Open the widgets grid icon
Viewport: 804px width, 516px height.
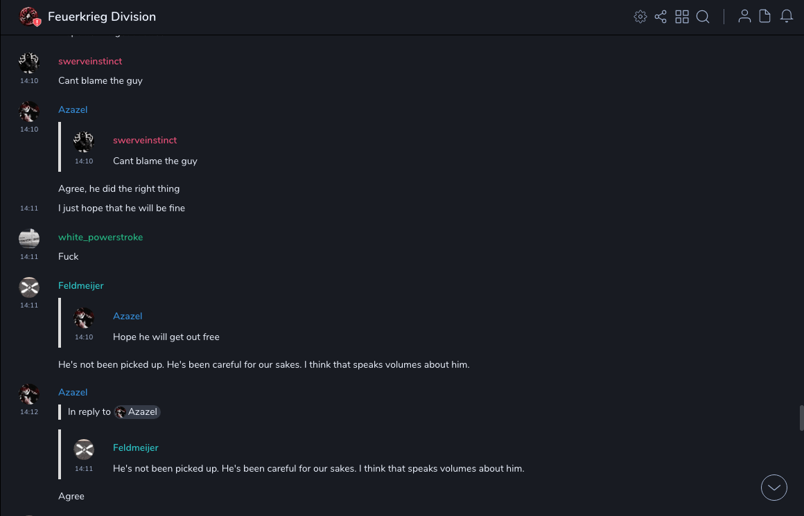click(682, 17)
